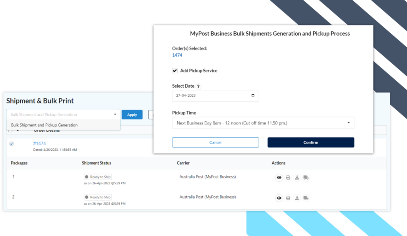Click truck pickup icon for package 2

[306, 198]
